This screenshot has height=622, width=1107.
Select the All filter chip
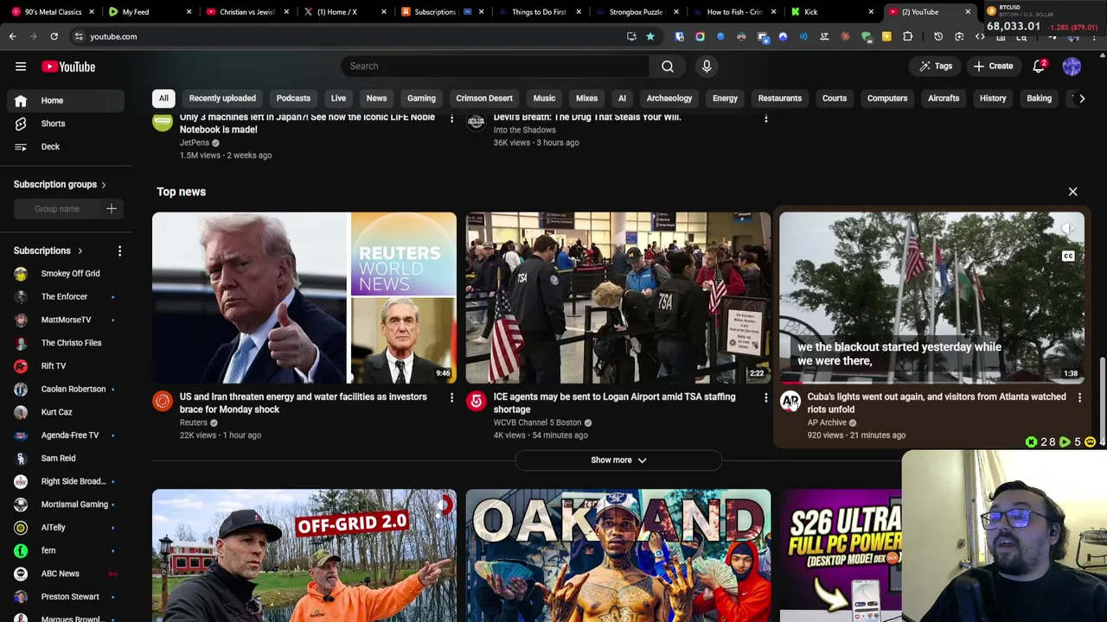[163, 98]
